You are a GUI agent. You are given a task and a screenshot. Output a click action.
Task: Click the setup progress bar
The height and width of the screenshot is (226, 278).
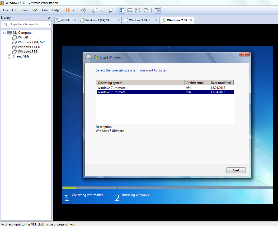click(167, 188)
